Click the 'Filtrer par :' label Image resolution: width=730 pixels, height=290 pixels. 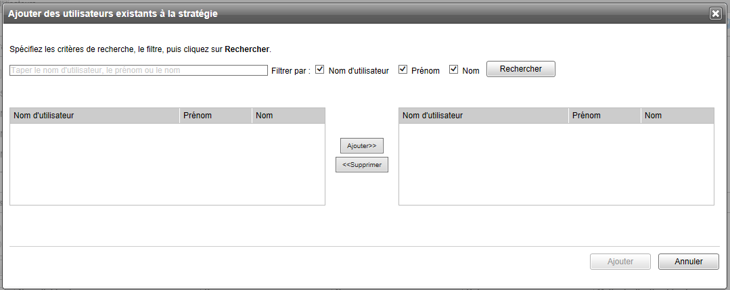click(x=290, y=70)
